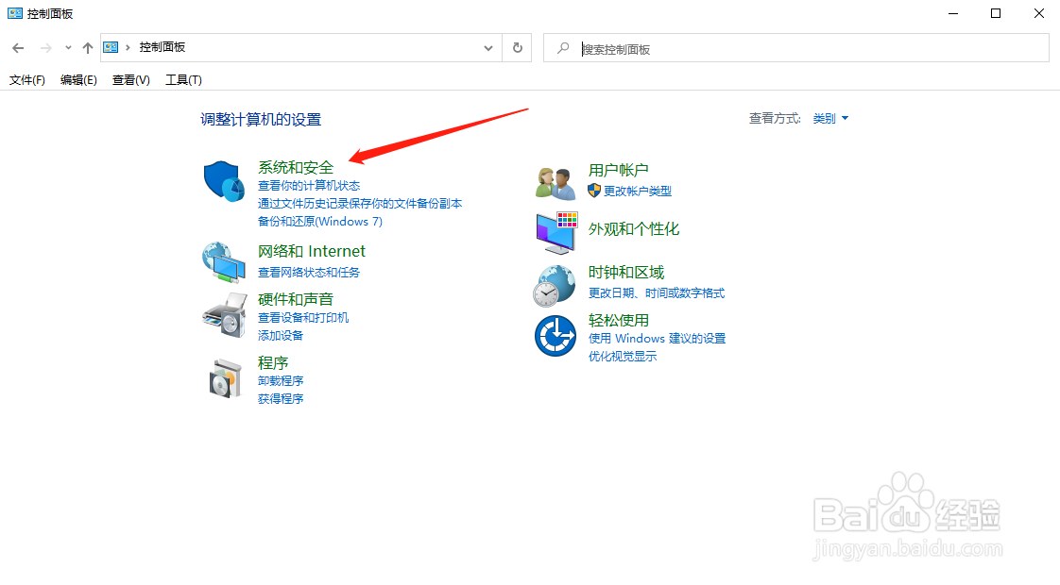Screen dimensions: 1060x585
Task: Expand the address bar history dropdown
Action: (x=488, y=48)
